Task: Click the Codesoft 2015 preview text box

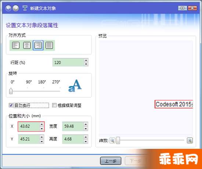Action: tap(174, 104)
